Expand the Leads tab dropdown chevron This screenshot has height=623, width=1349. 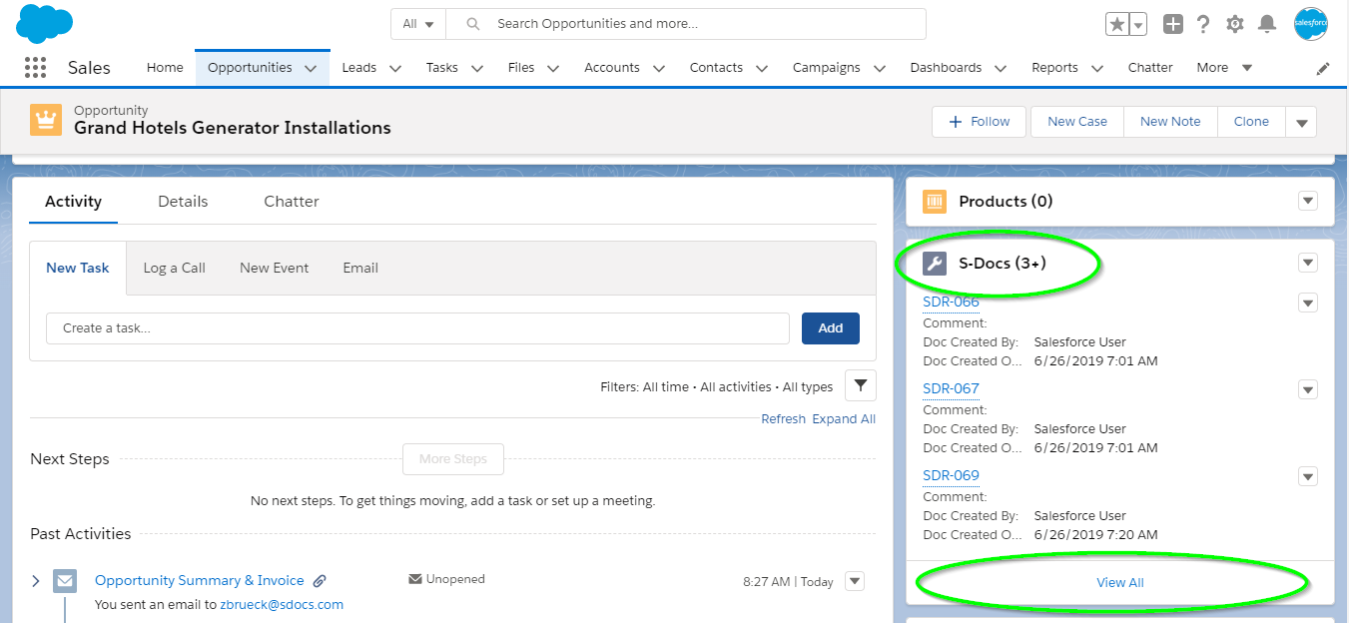tap(395, 69)
